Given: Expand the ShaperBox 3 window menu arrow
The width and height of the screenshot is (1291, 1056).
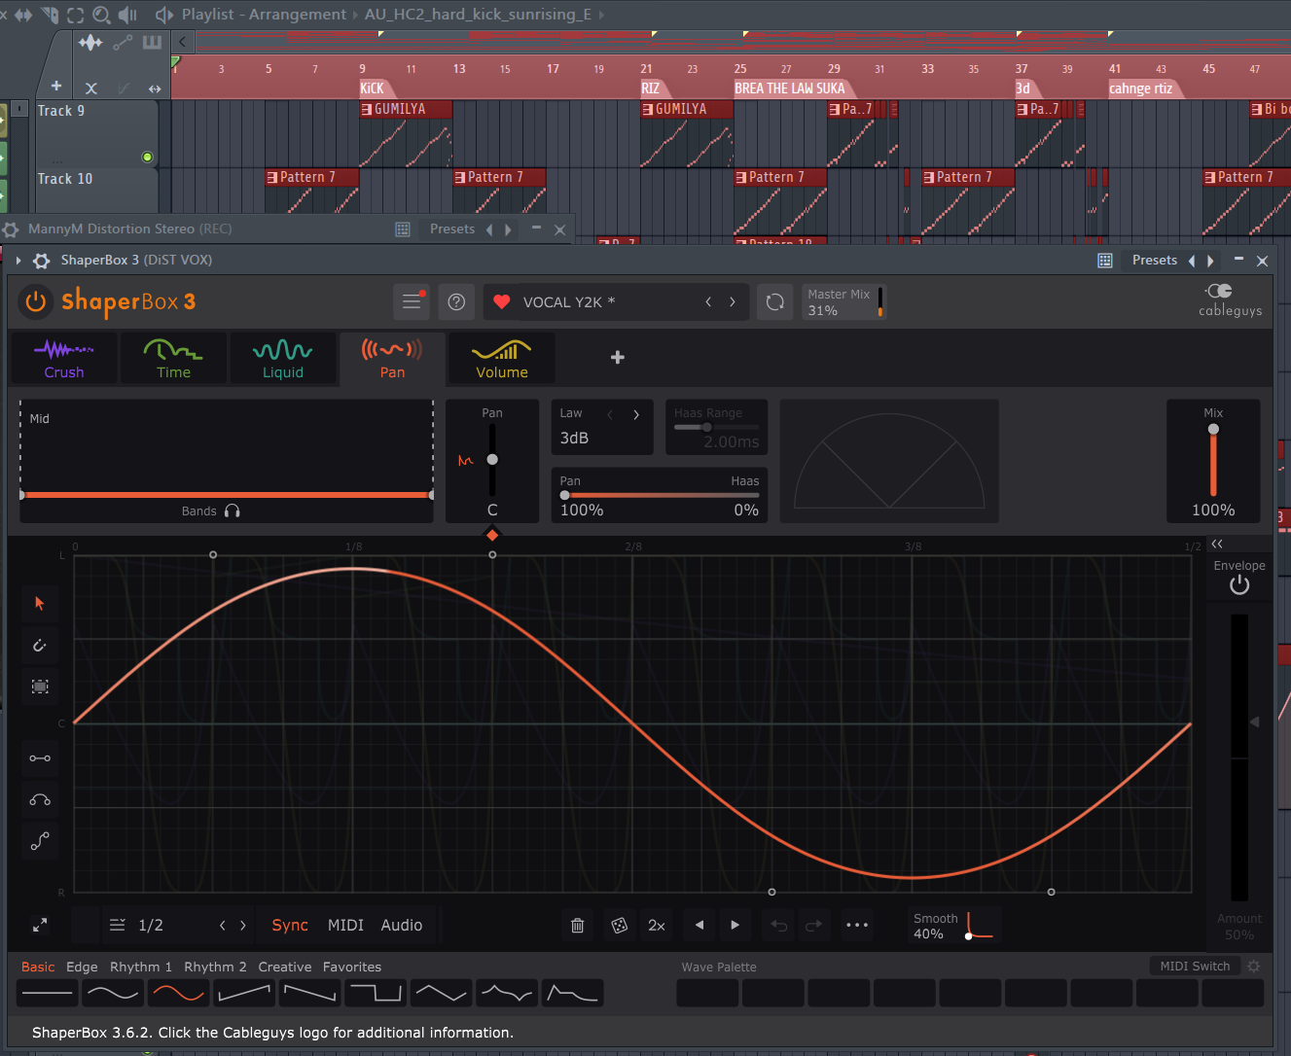Looking at the screenshot, I should pos(18,261).
